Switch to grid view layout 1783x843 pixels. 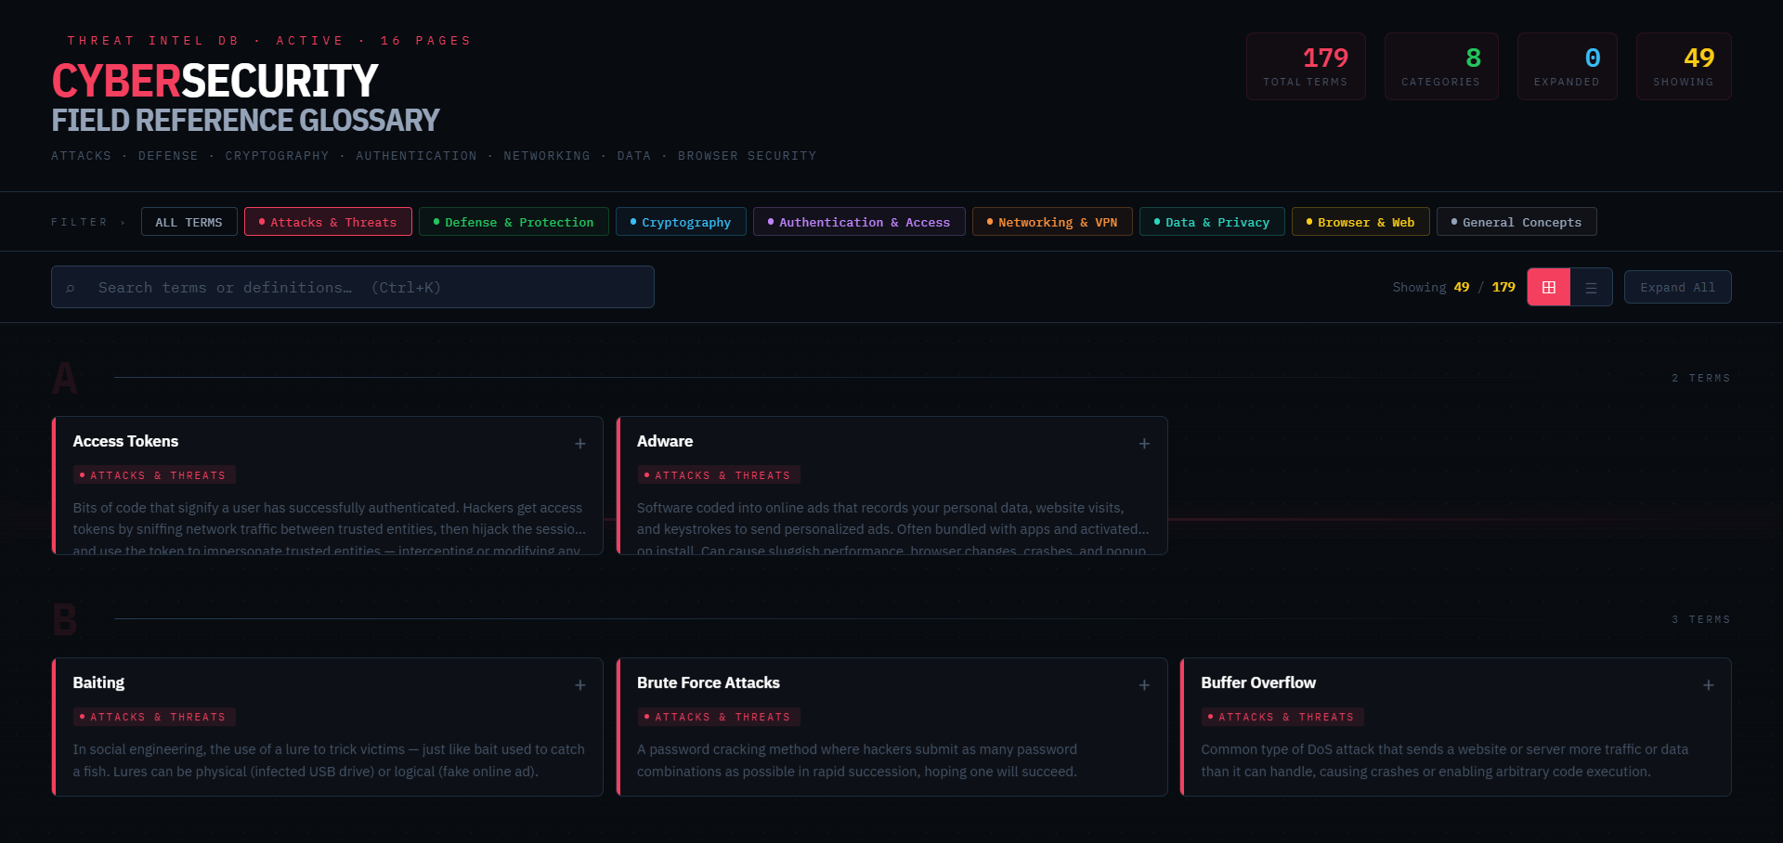click(1548, 288)
